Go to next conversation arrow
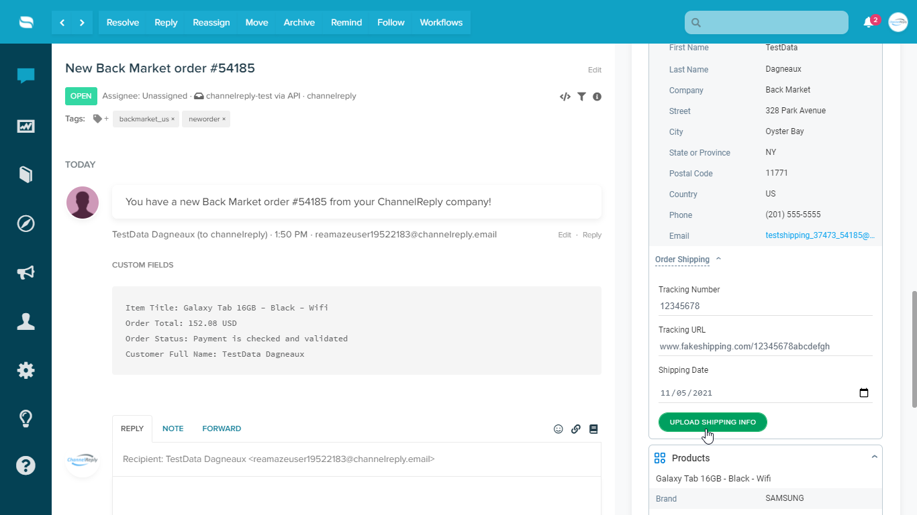 pos(82,22)
